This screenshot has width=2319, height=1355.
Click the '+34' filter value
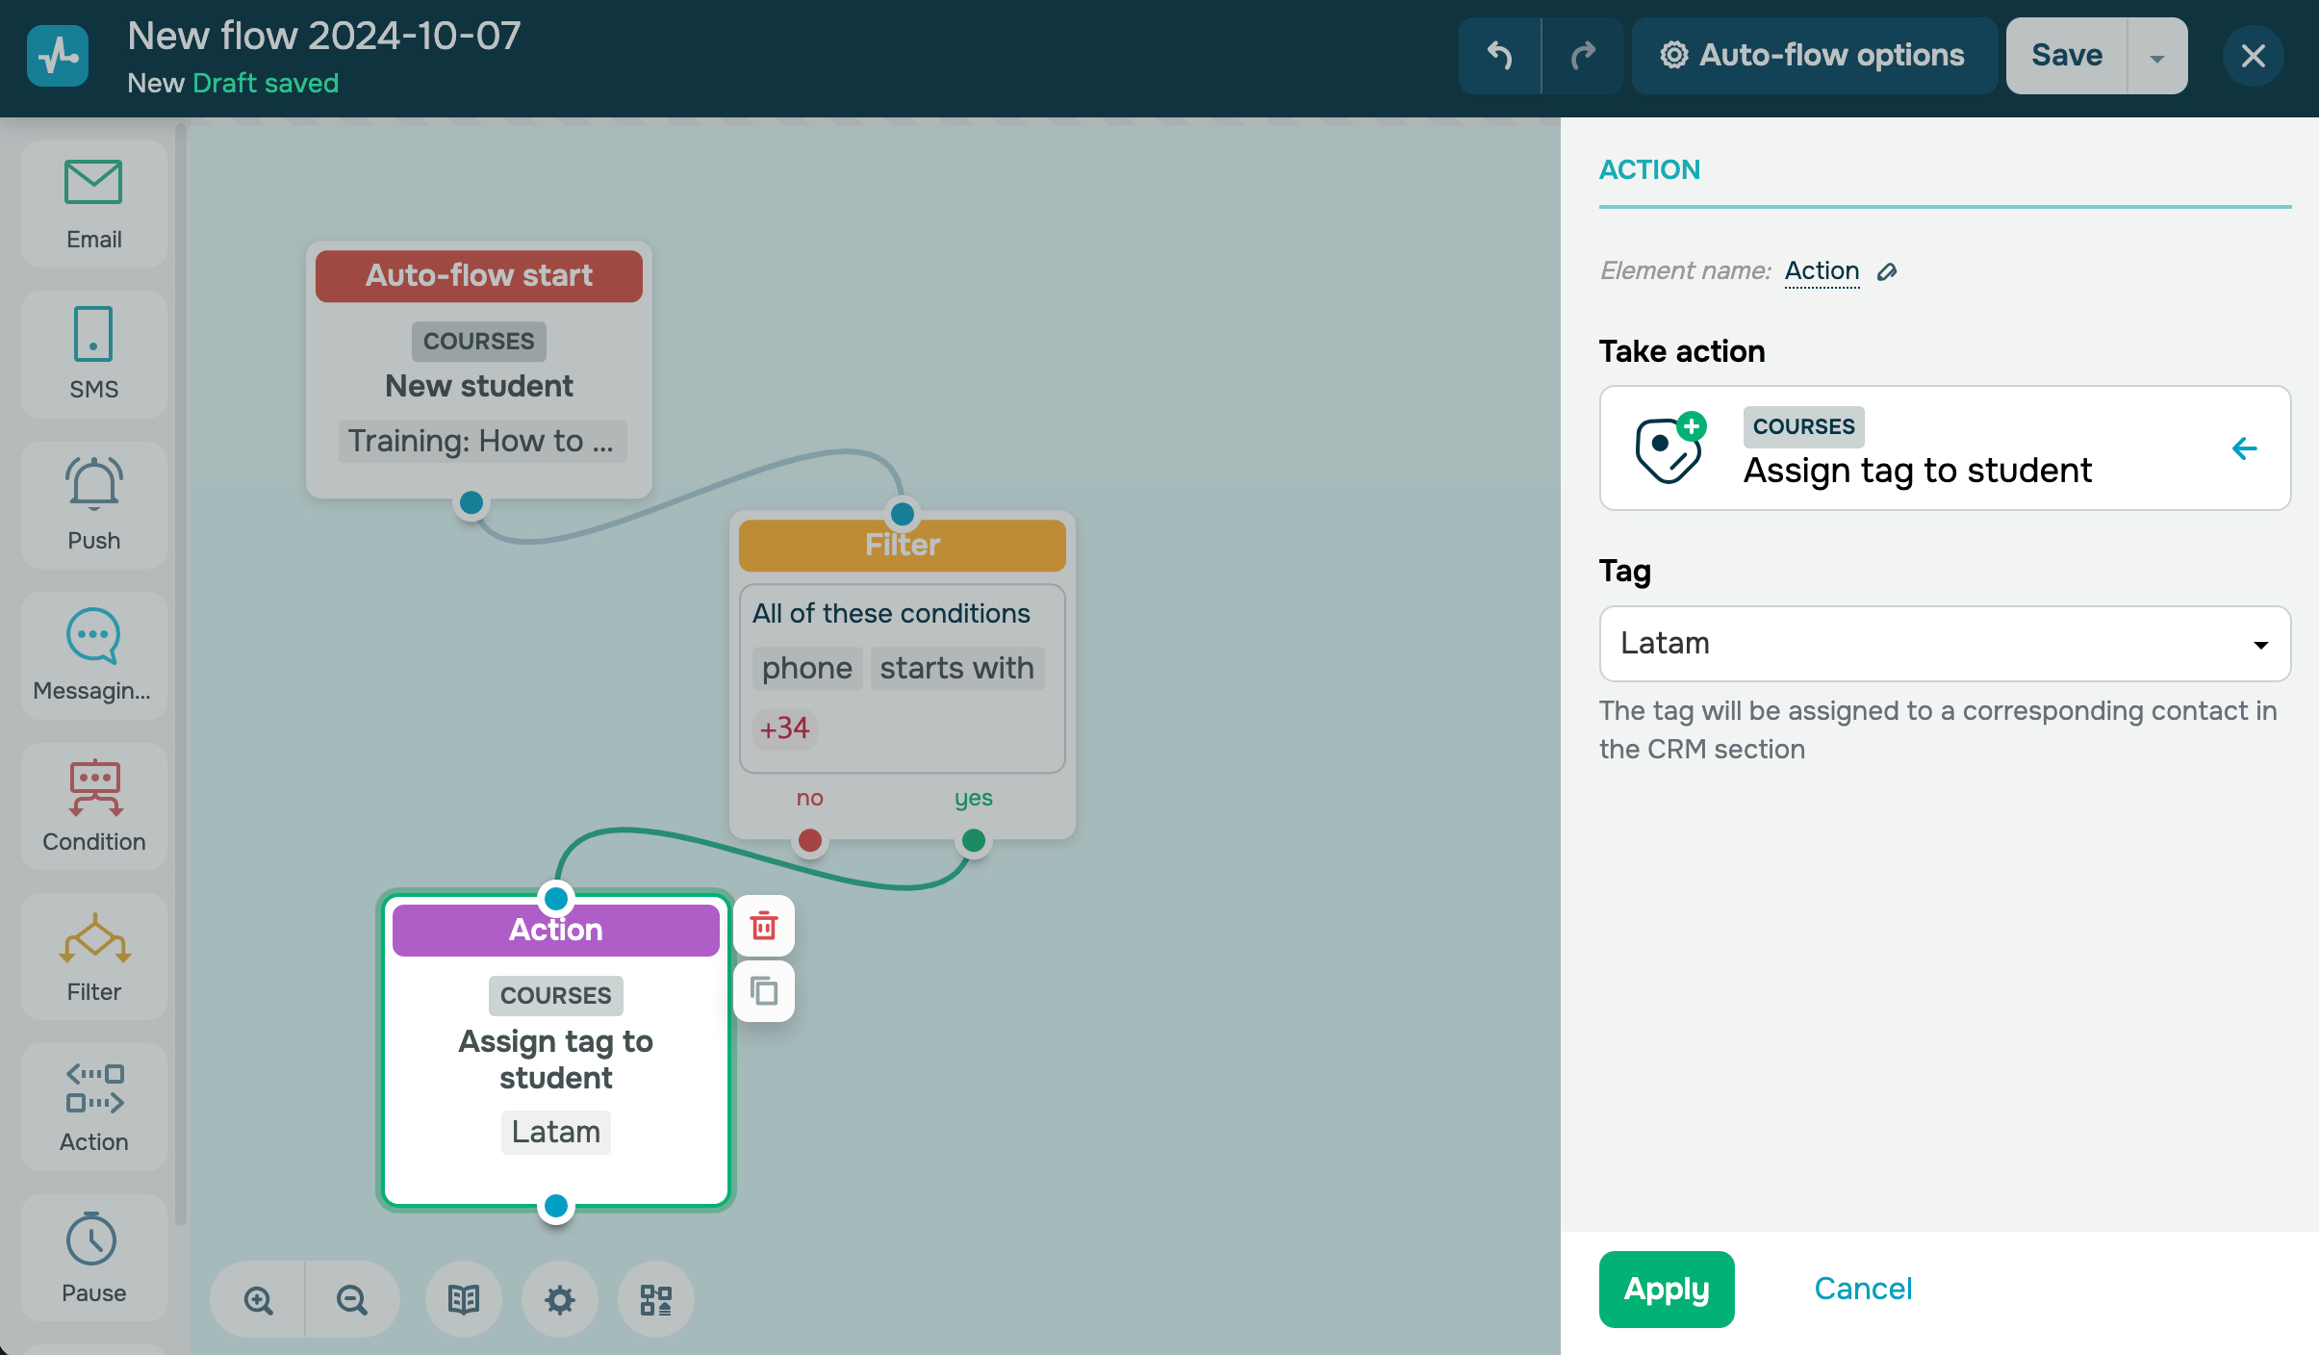[785, 729]
